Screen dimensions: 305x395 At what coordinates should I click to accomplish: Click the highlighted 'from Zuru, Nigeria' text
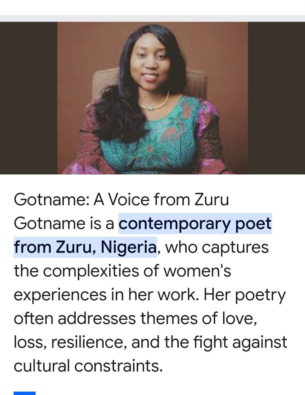click(x=85, y=247)
